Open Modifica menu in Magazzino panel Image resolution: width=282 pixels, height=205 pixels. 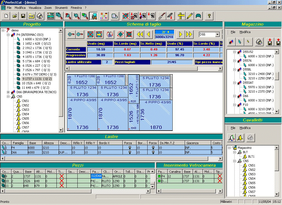pyautogui.click(x=245, y=32)
